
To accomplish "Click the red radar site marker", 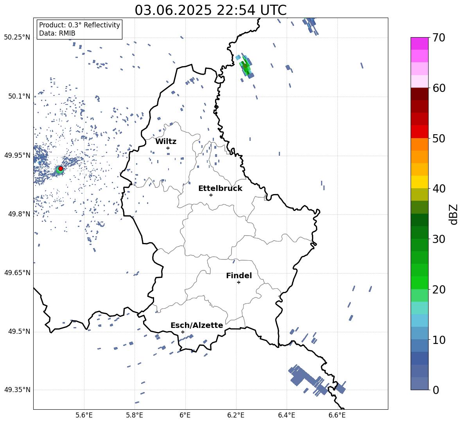I will tap(61, 169).
